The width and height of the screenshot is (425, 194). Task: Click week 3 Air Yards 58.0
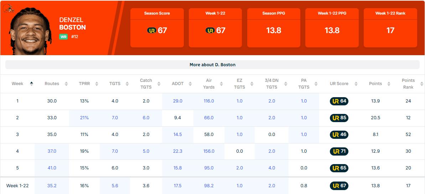point(209,135)
